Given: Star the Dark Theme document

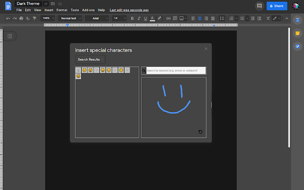Looking at the screenshot, I should click(x=46, y=3).
